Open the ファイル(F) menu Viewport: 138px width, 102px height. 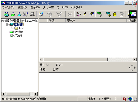[x=8, y=7]
